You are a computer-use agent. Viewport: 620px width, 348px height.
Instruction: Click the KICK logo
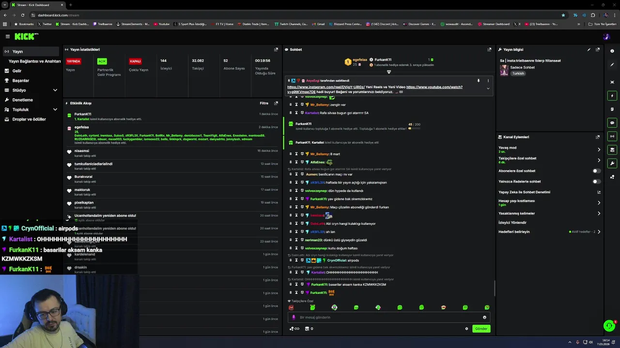pos(26,36)
